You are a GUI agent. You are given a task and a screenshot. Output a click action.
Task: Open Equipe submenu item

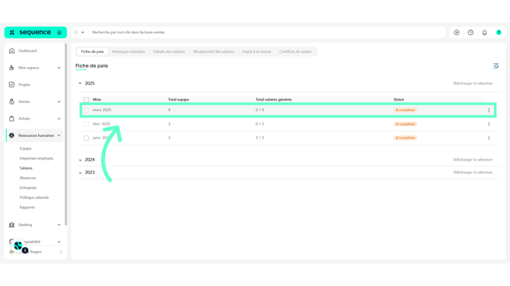click(x=25, y=148)
